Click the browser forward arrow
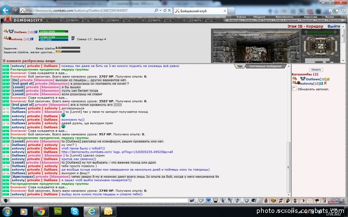The height and width of the screenshot is (217, 348). click(x=14, y=10)
